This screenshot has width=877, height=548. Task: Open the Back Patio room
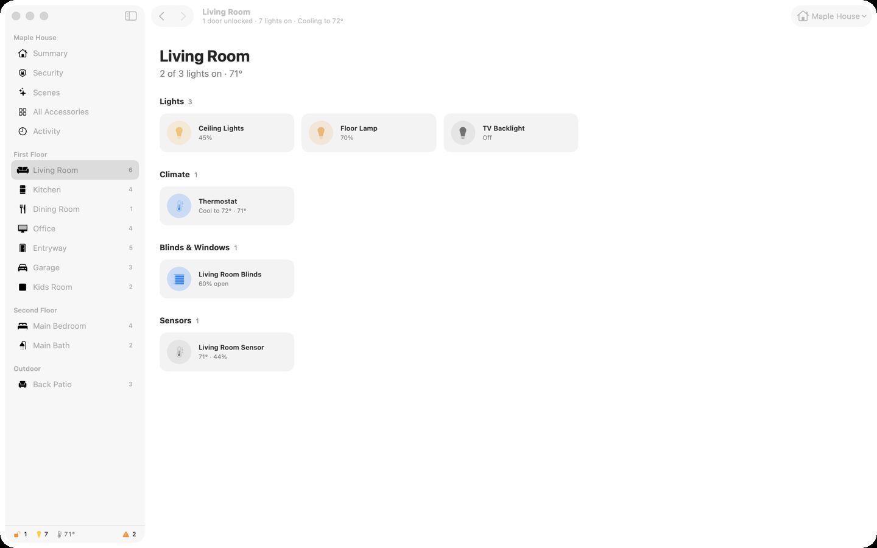[x=75, y=385]
